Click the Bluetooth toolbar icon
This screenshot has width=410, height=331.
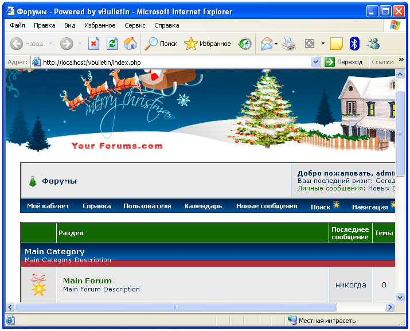[354, 44]
